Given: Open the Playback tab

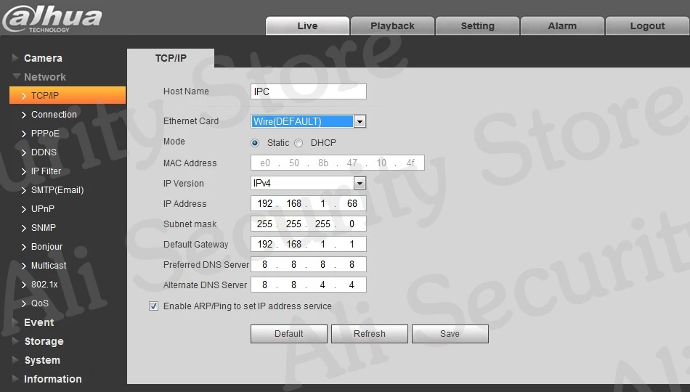Looking at the screenshot, I should click(x=392, y=26).
